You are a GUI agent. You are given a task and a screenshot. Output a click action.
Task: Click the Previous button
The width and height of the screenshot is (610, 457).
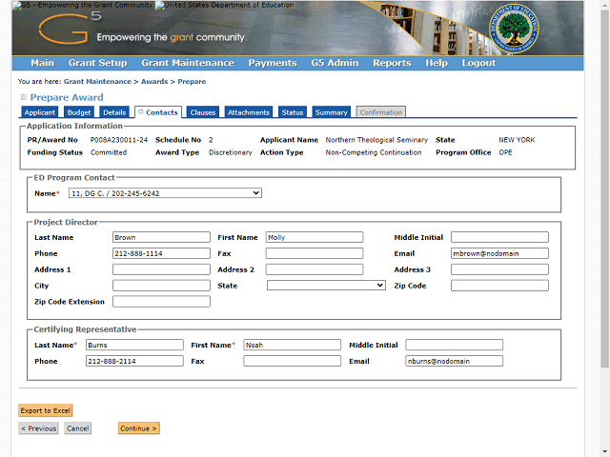pos(38,428)
